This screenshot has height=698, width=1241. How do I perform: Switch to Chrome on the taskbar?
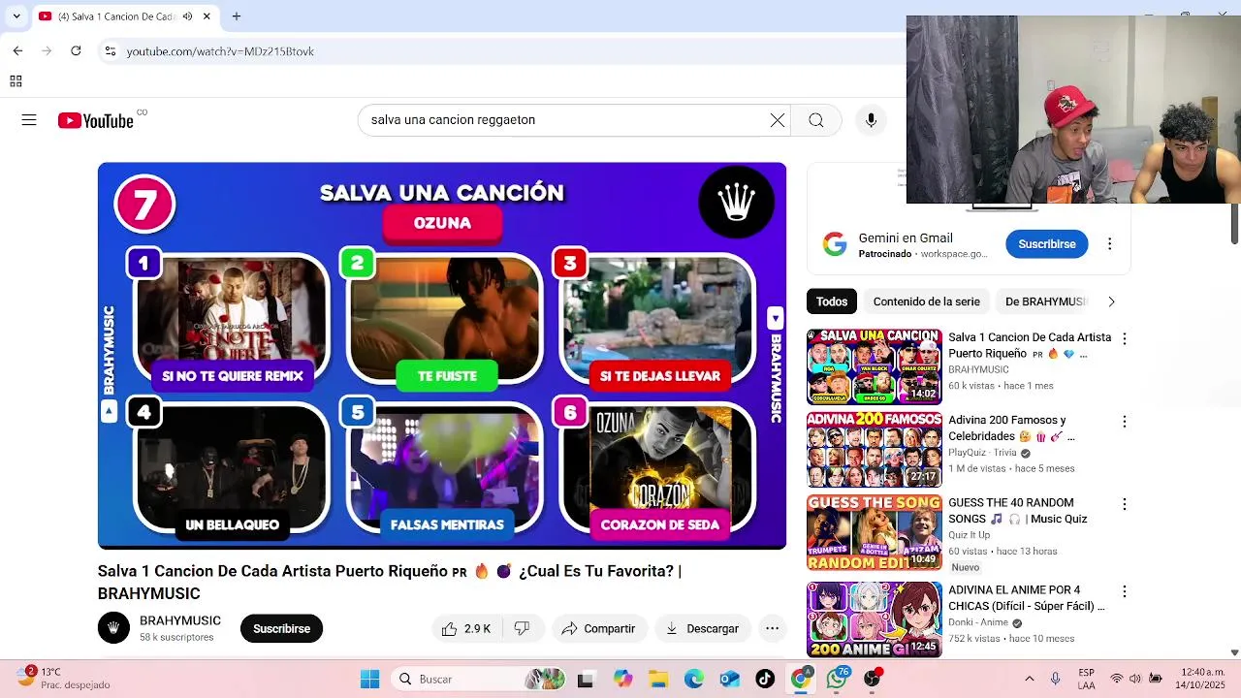pyautogui.click(x=801, y=680)
